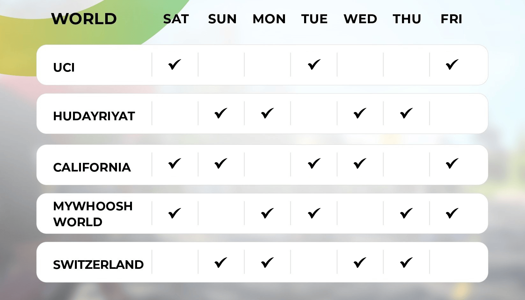This screenshot has width=525, height=300.
Task: Click the FRI column header
Action: pyautogui.click(x=451, y=19)
